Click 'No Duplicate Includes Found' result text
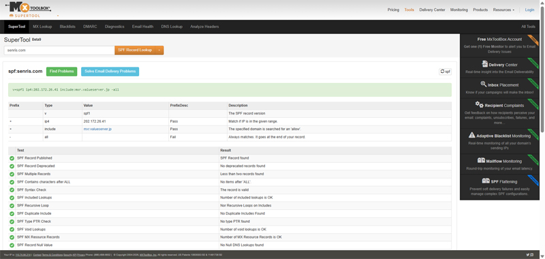The image size is (545, 259). click(x=243, y=214)
